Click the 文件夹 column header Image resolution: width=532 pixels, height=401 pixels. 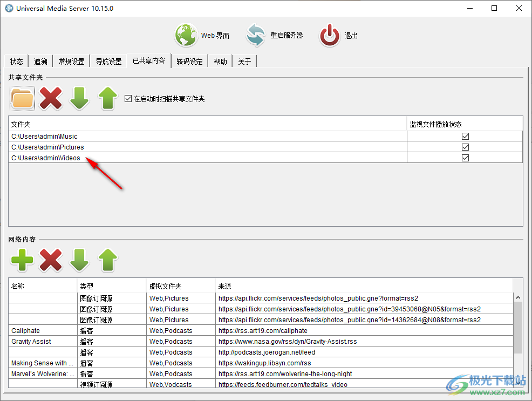(208, 124)
